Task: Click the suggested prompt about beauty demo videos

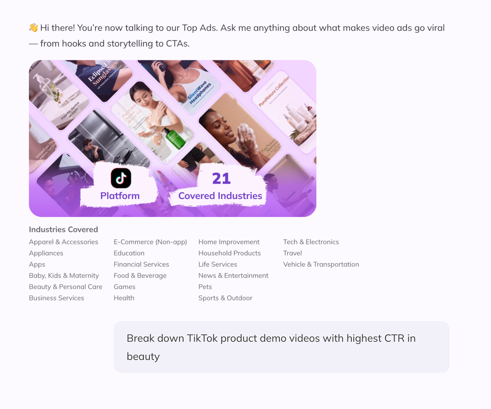Action: (281, 347)
